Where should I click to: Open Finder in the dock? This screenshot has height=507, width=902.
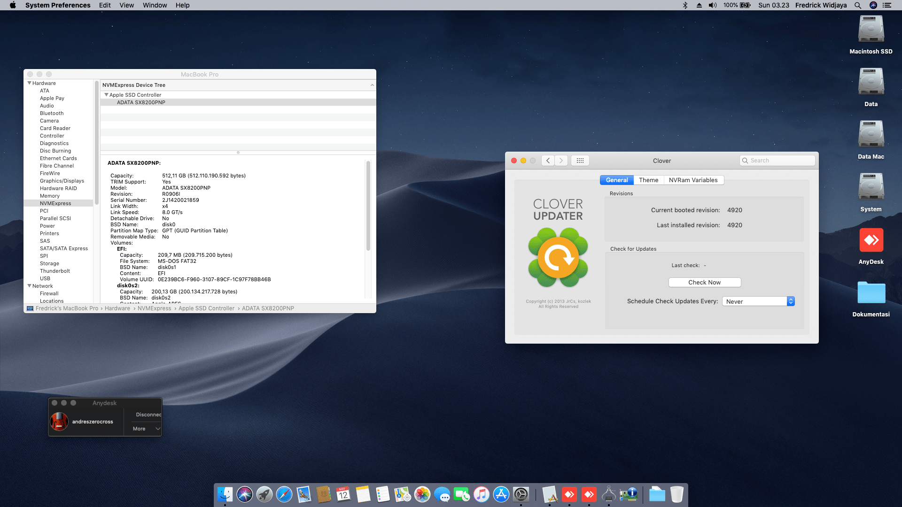pos(225,494)
